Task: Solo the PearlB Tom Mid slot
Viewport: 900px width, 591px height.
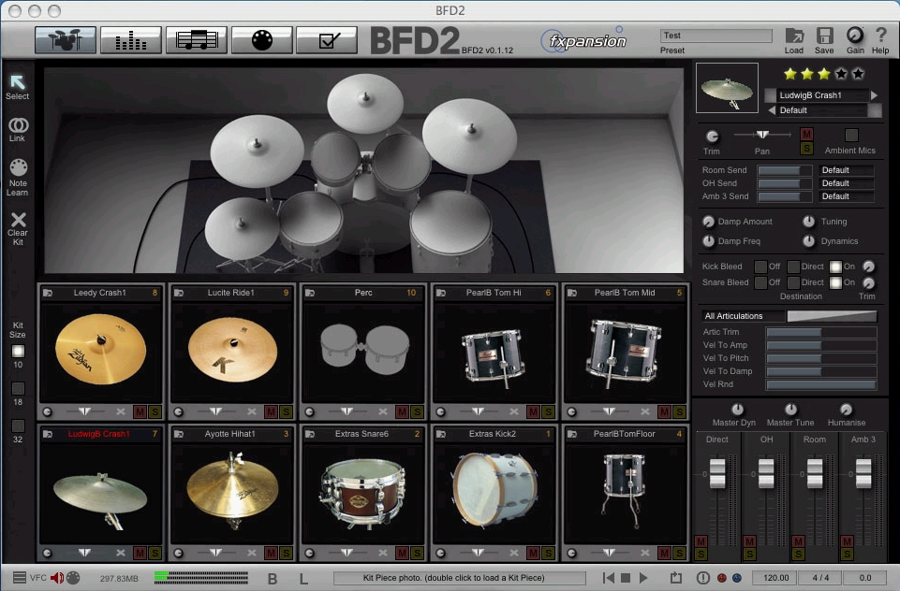Action: pyautogui.click(x=679, y=411)
